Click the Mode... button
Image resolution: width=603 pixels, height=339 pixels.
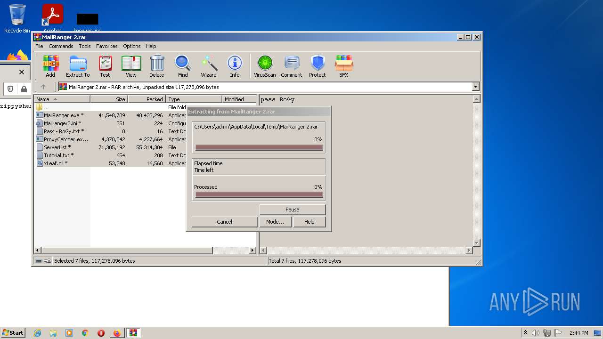275,222
